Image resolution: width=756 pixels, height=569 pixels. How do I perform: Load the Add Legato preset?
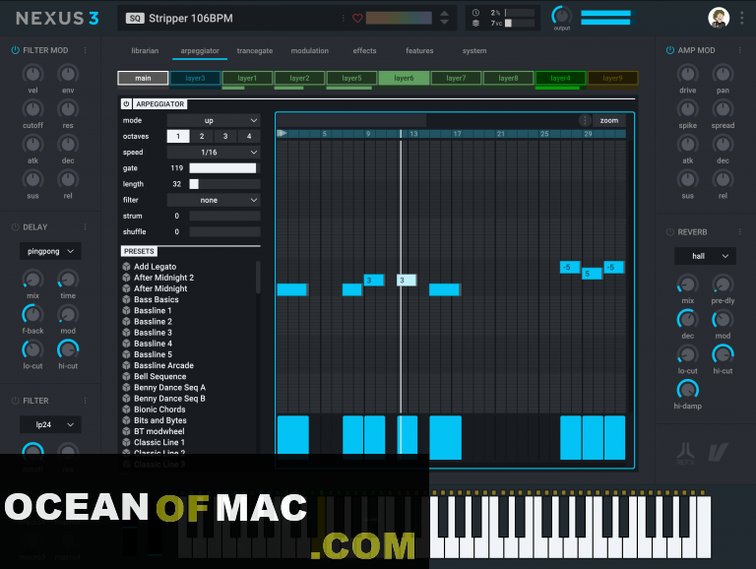coord(156,267)
